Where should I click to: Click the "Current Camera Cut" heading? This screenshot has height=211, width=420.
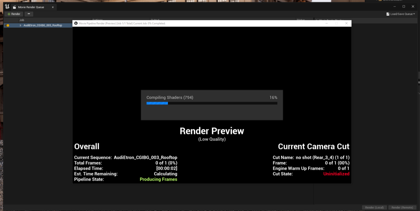tap(314, 146)
